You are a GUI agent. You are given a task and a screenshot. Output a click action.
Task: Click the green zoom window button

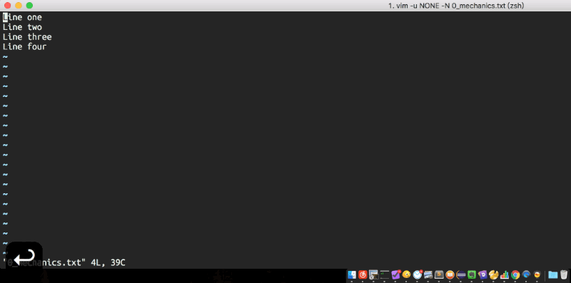point(29,6)
